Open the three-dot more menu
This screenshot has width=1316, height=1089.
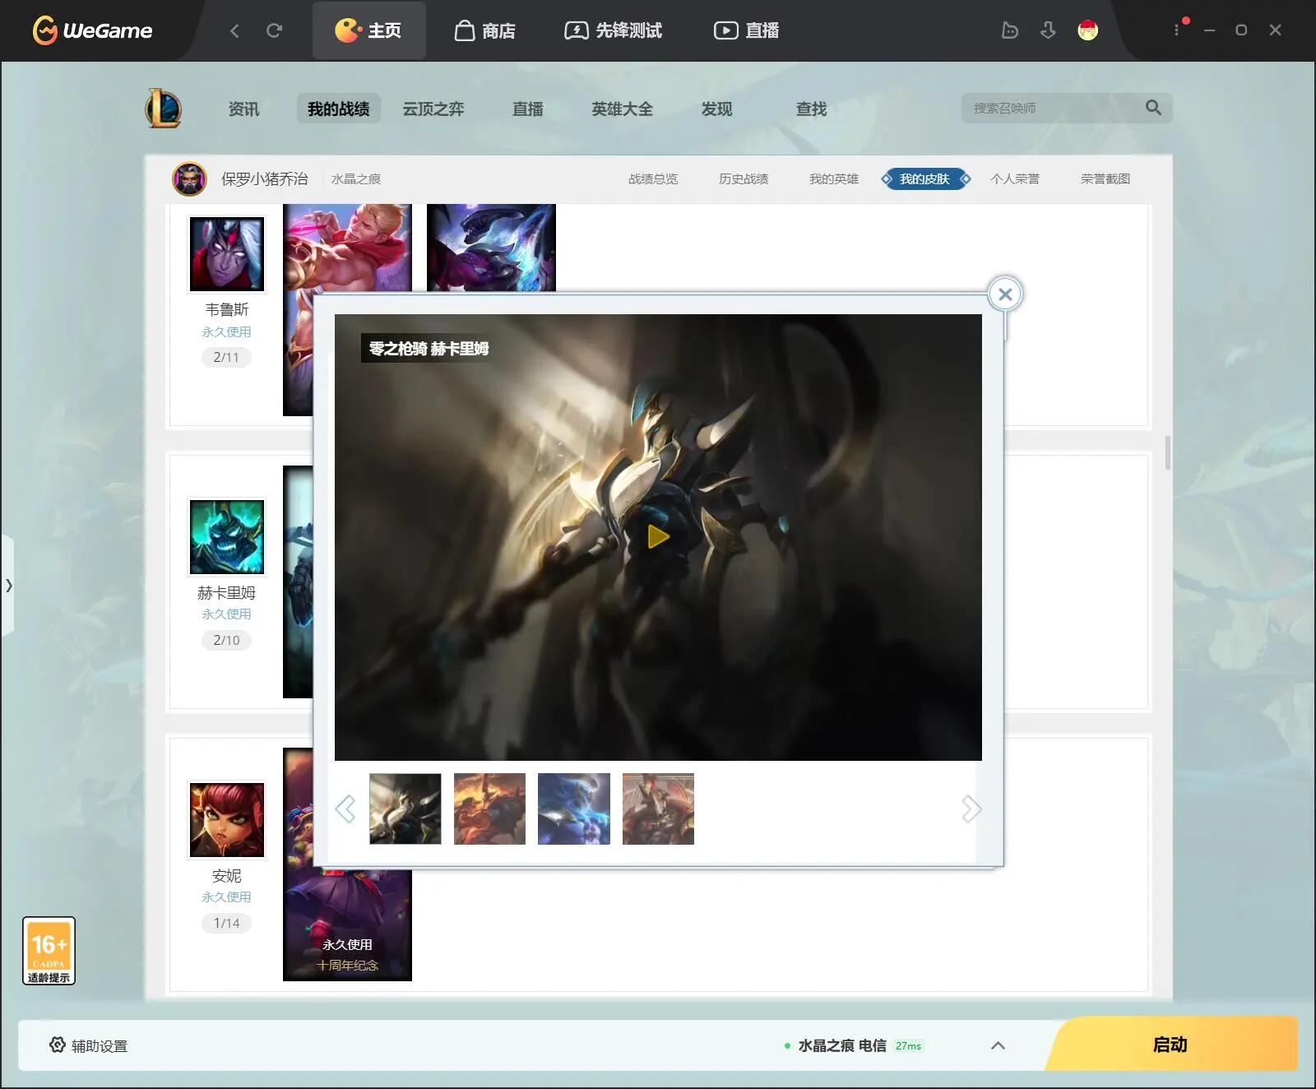(x=1176, y=30)
